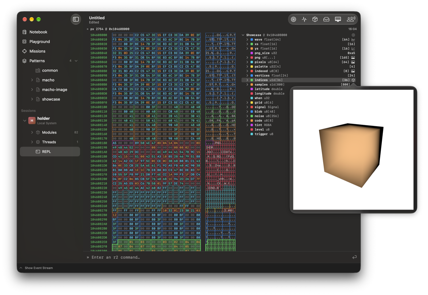Close the Showcase pattern with the circled X
This screenshot has width=428, height=295.
[x=353, y=35]
